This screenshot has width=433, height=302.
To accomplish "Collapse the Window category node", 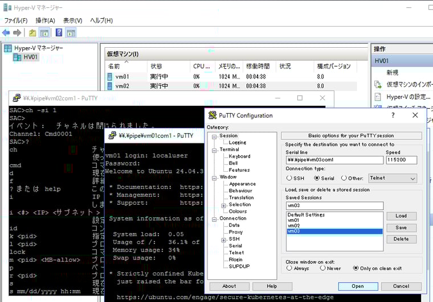I will (x=214, y=178).
